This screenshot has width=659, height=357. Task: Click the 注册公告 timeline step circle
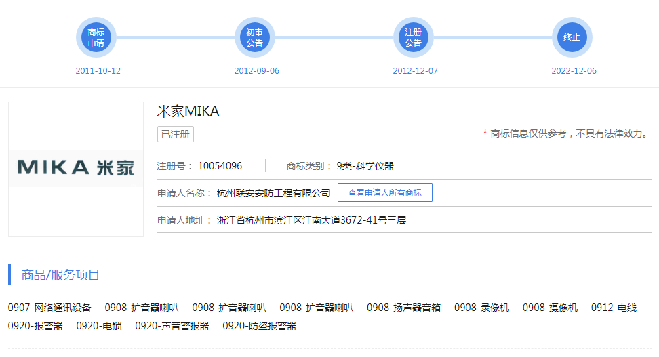[x=413, y=37]
